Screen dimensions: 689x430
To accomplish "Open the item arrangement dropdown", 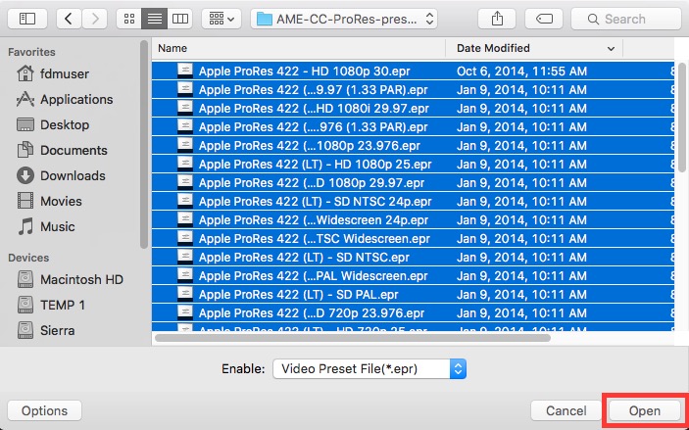I will 221,19.
